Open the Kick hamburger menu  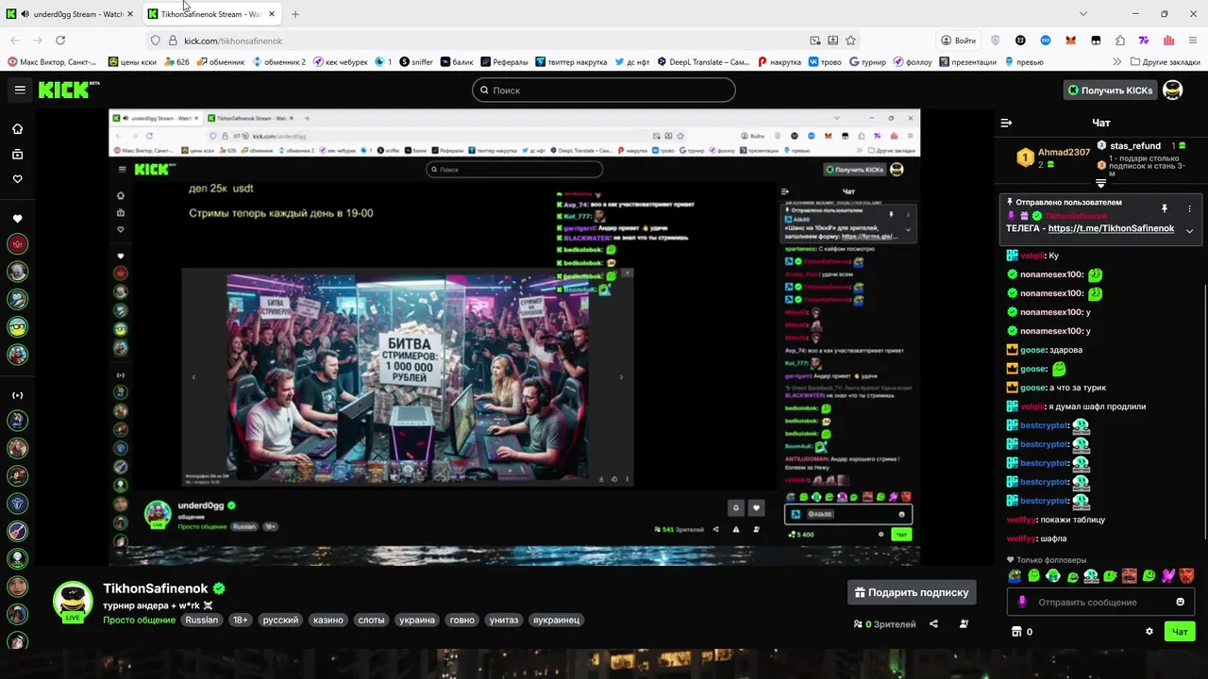coord(20,90)
